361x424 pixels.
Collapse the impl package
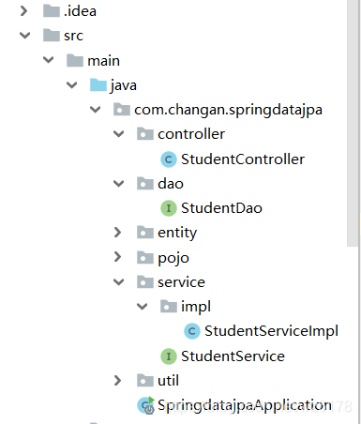(x=142, y=307)
